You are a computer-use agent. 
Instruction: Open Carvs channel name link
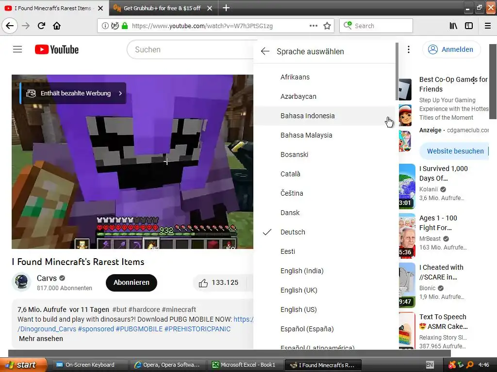click(47, 278)
